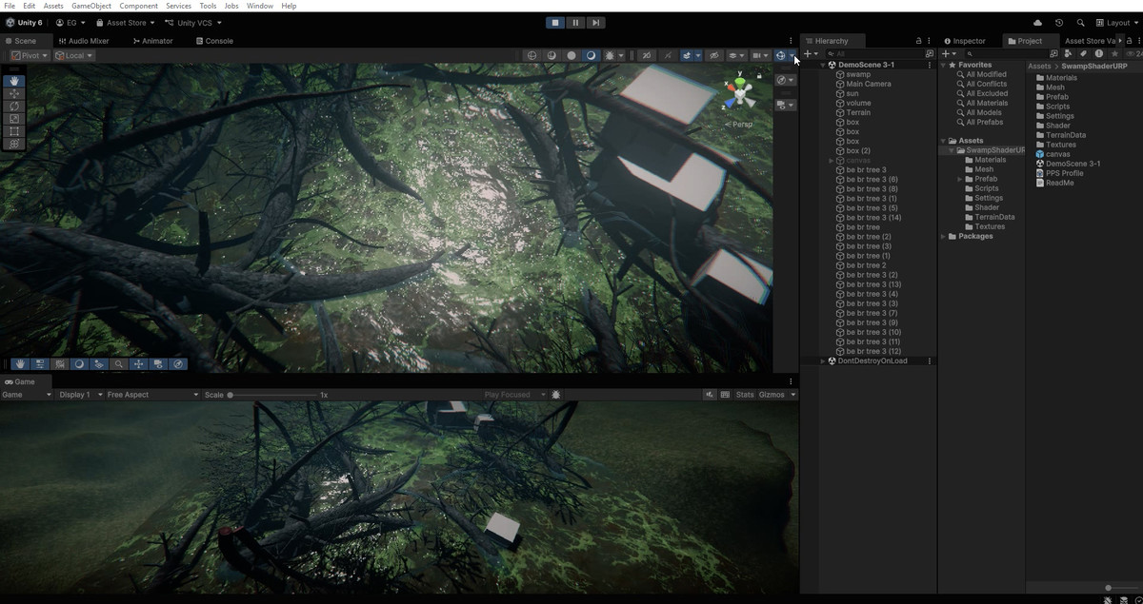Toggle hidden packages visibility in Project panel
This screenshot has width=1143, height=604.
tap(1133, 54)
